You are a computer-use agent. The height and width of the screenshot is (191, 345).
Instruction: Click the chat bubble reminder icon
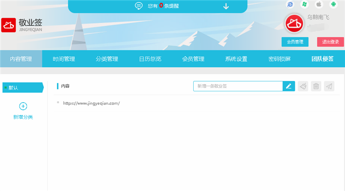pyautogui.click(x=138, y=6)
